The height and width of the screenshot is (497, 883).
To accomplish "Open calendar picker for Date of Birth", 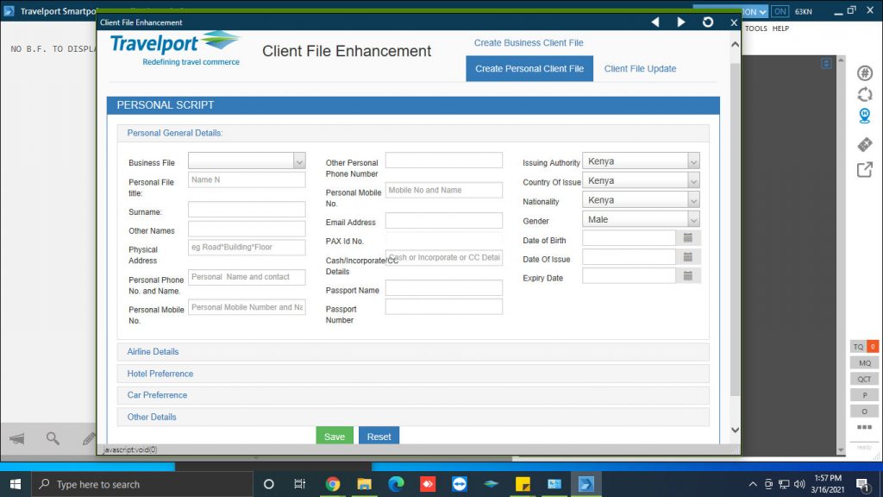I will 687,238.
